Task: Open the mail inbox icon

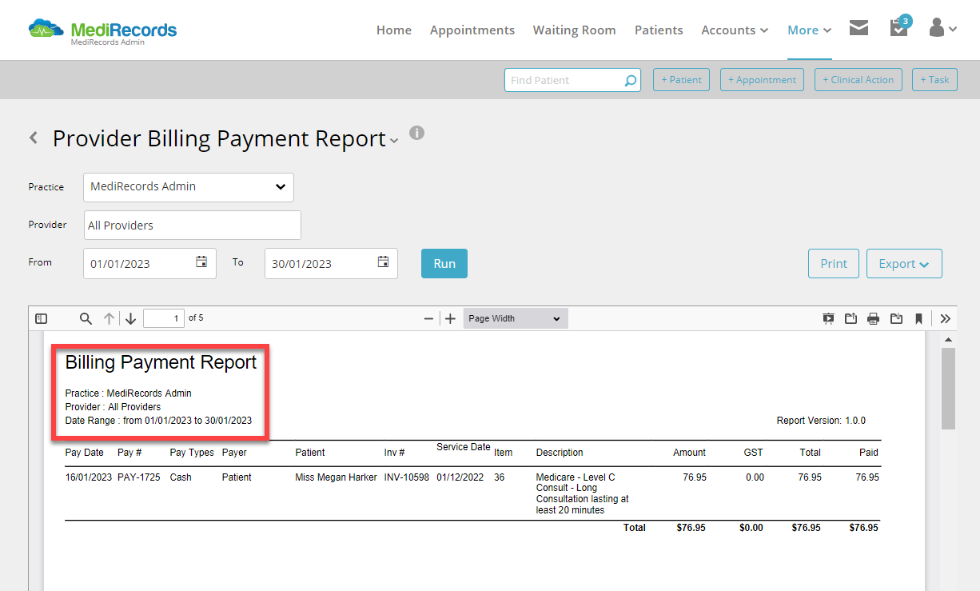Action: pyautogui.click(x=858, y=29)
